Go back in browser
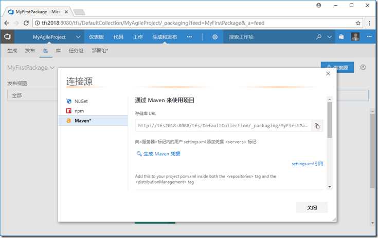 tap(7, 23)
